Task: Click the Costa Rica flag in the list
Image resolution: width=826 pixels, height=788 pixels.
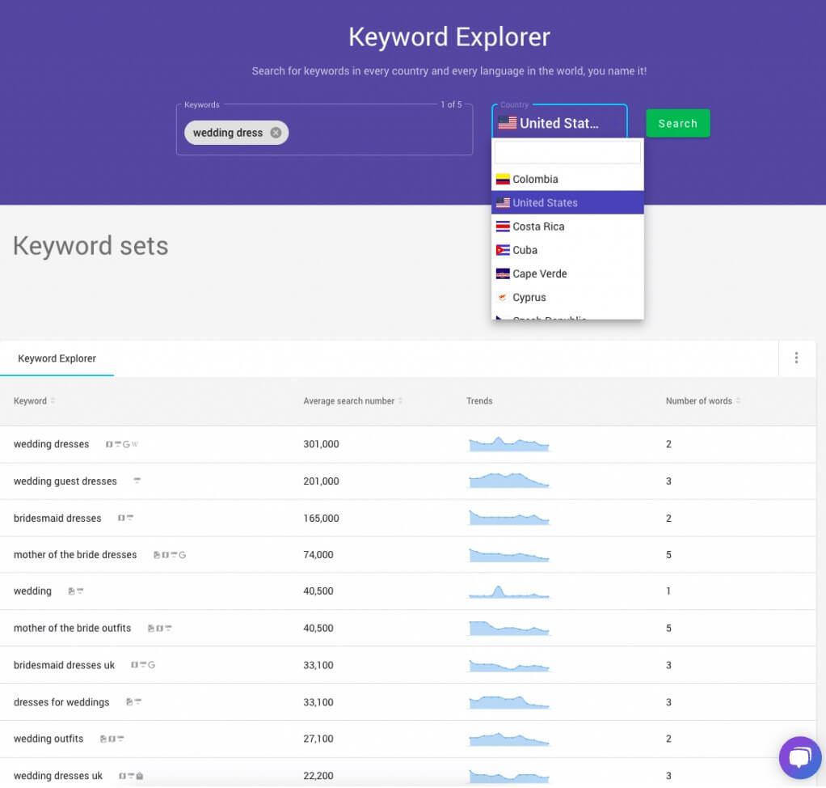Action: (x=503, y=227)
